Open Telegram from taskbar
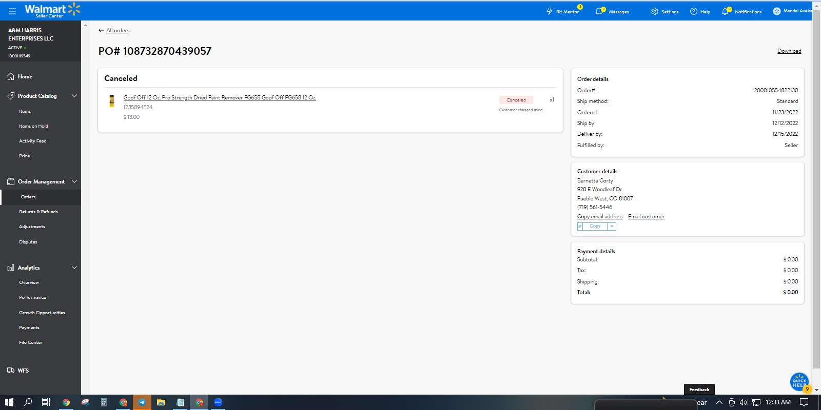This screenshot has height=410, width=821. pyautogui.click(x=142, y=402)
